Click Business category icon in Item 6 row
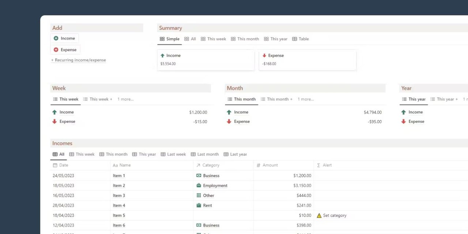Viewport: 468px width, 234px height. point(199,225)
